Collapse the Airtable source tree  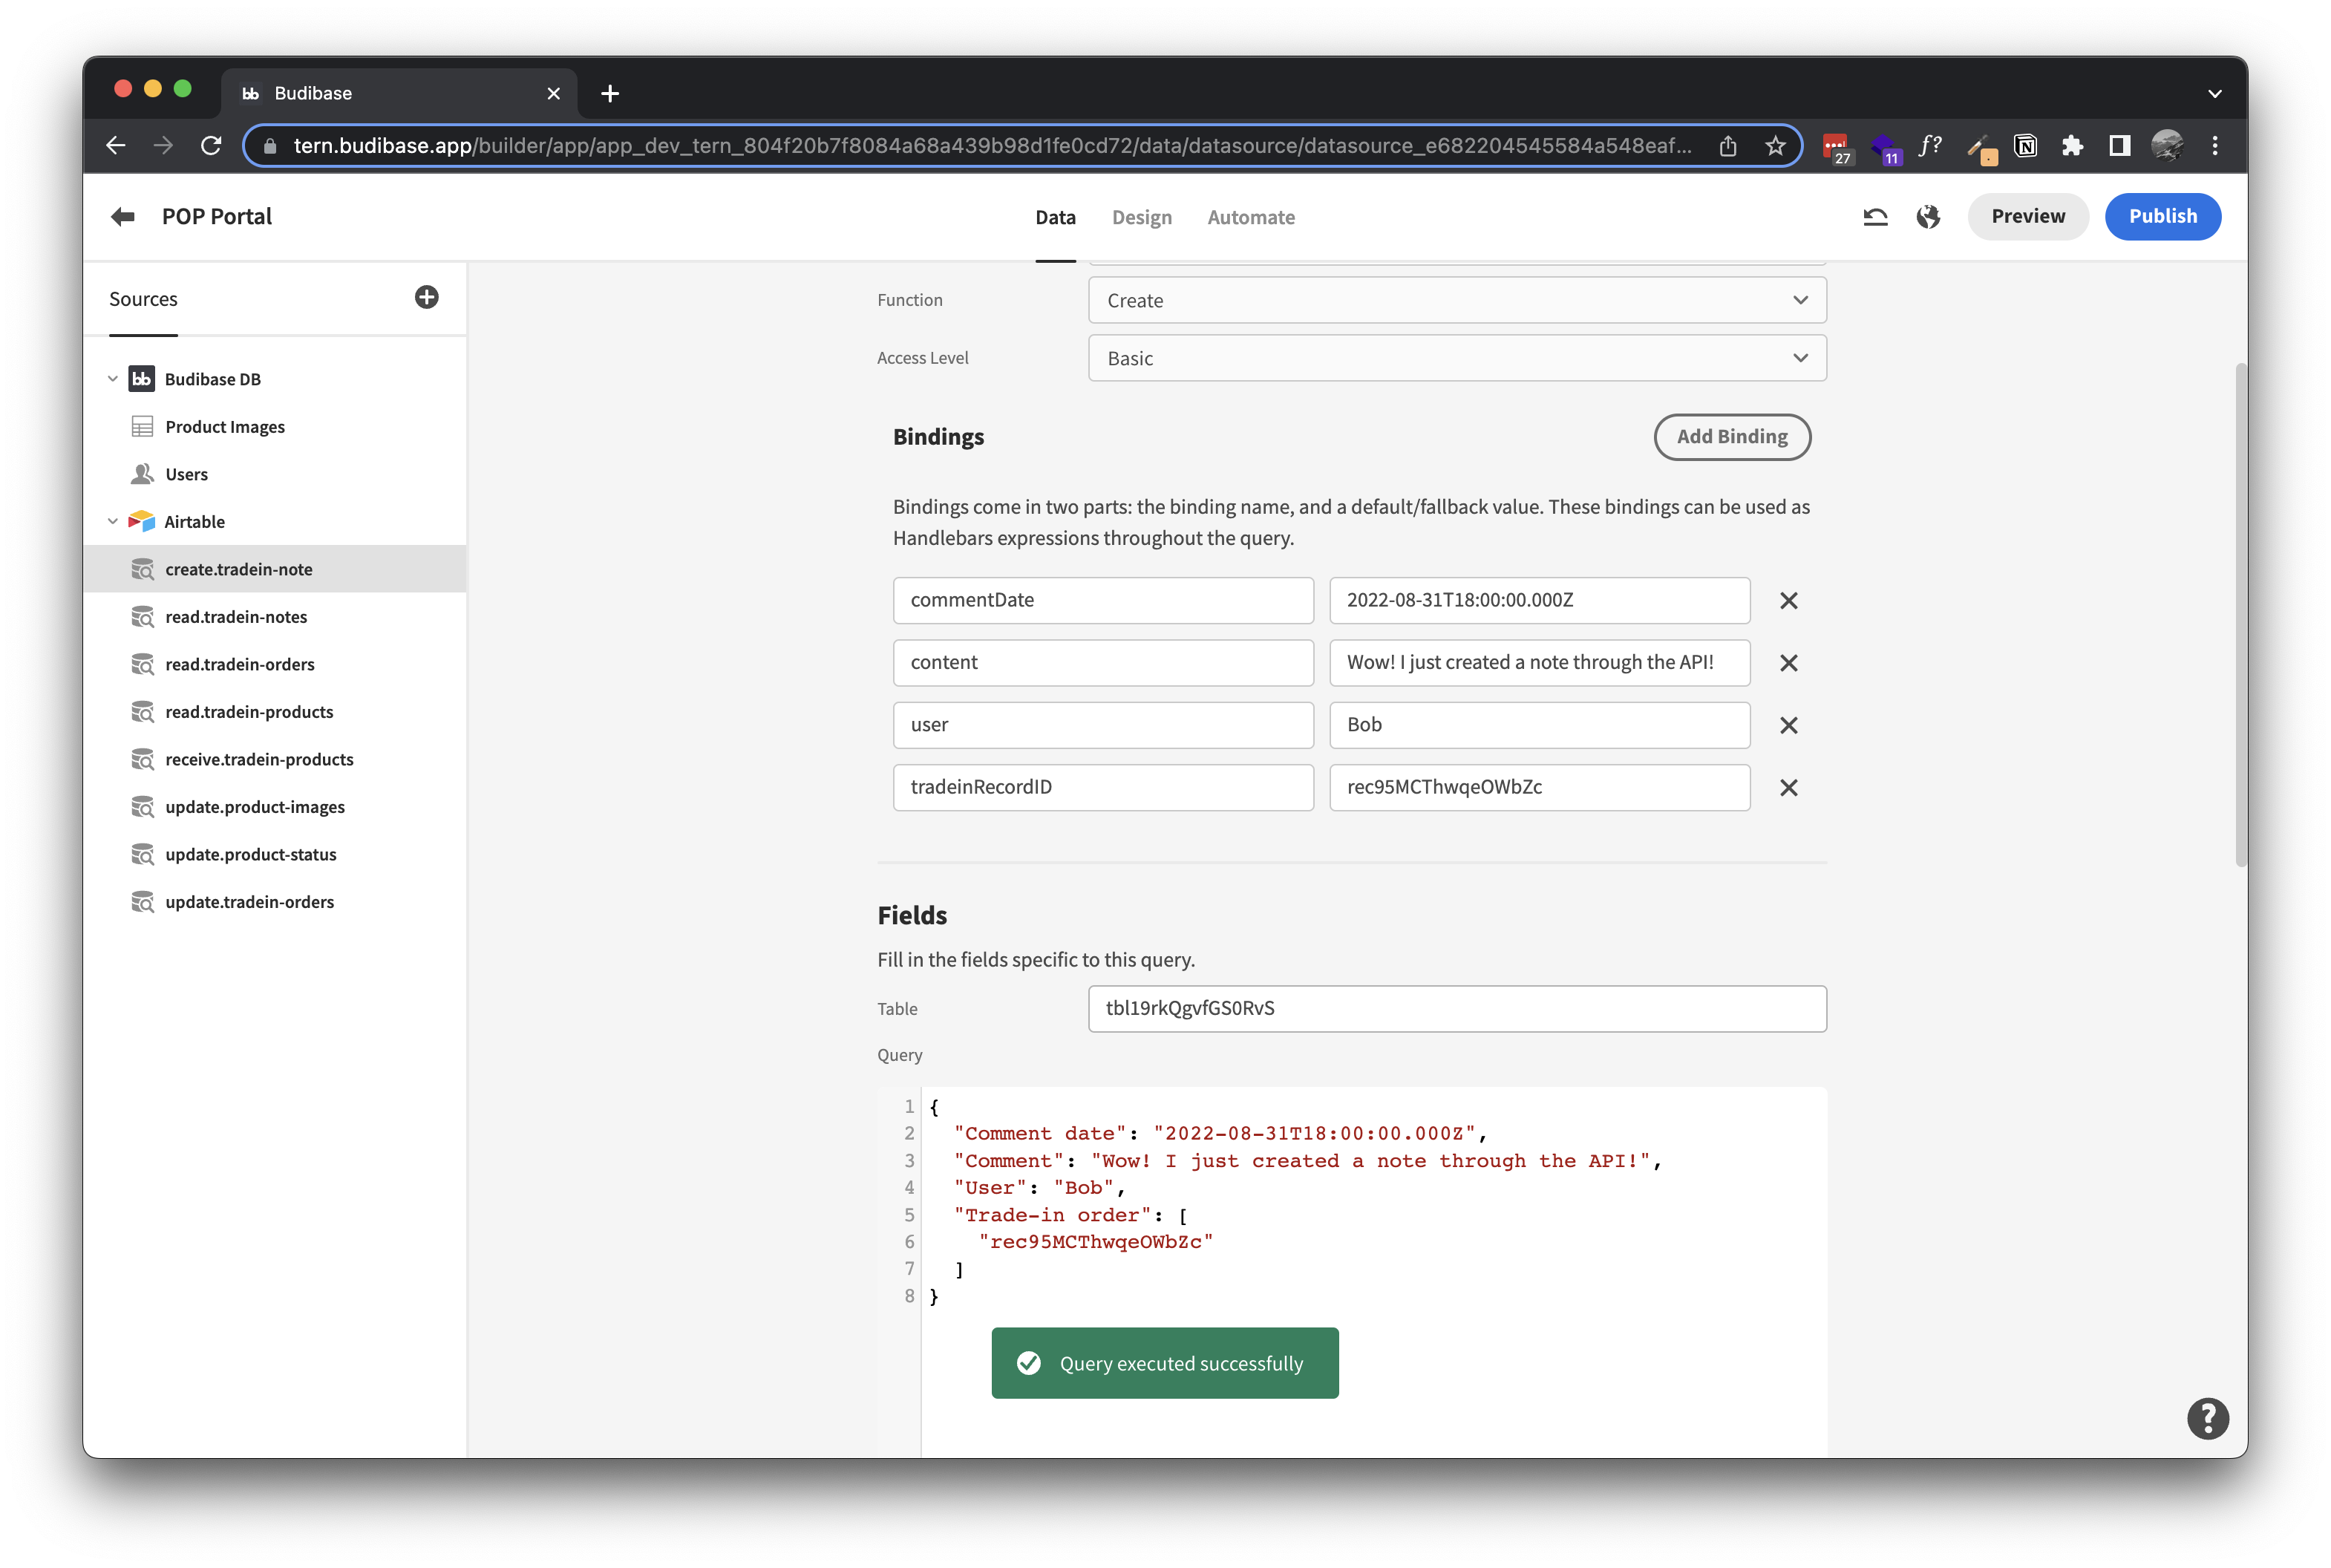point(112,521)
